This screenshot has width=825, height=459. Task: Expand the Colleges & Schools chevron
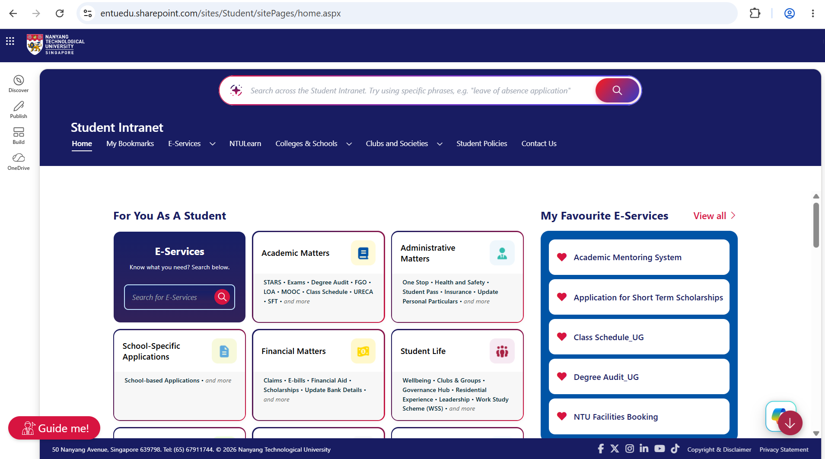click(349, 144)
